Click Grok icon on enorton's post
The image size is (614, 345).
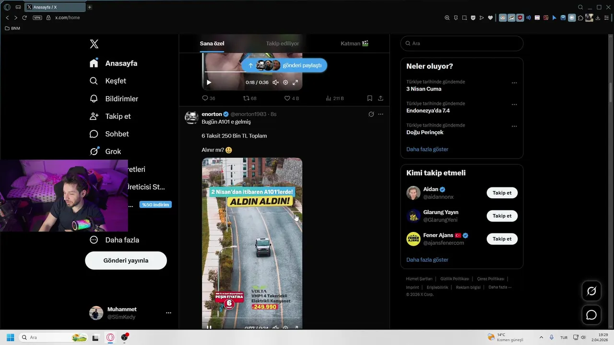point(371,114)
